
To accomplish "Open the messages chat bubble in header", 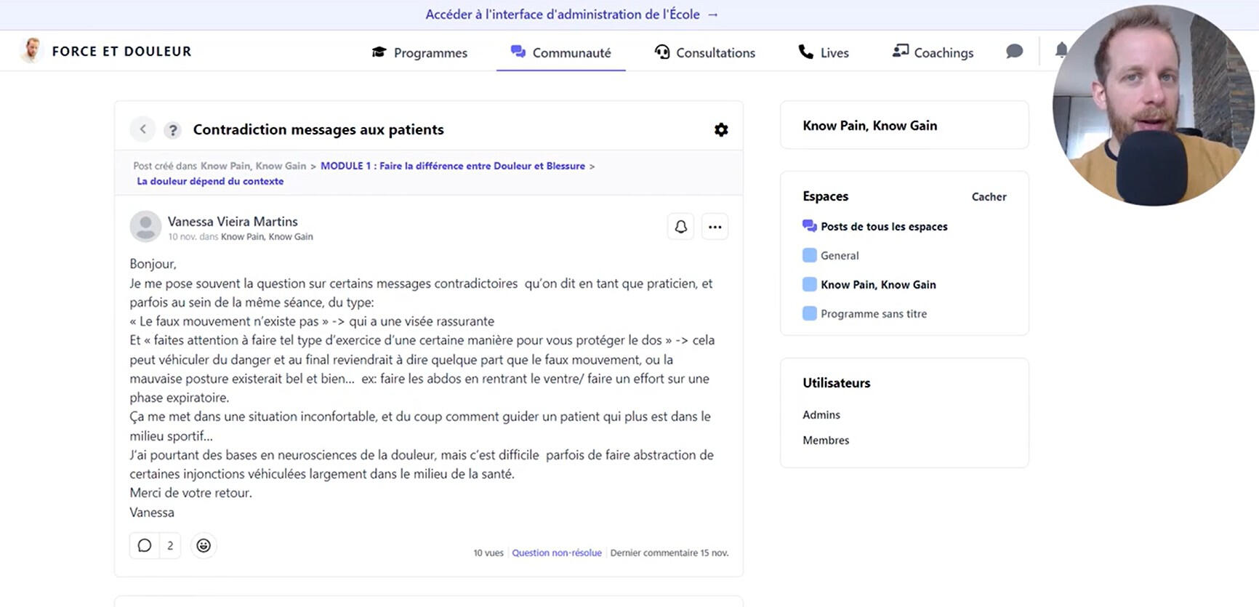I will [x=1014, y=52].
